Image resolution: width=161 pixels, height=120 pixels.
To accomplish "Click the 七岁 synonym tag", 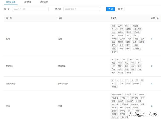I will click(x=126, y=69).
